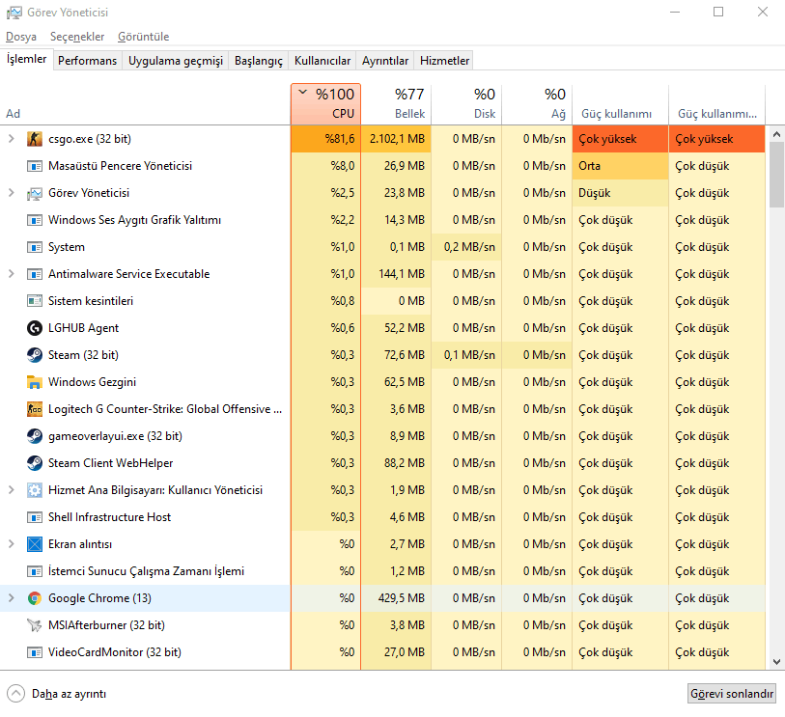Click the Orta power usage cell
This screenshot has height=717, width=785.
pos(620,166)
